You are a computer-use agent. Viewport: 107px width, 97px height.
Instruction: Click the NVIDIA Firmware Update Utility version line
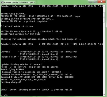(31, 31)
